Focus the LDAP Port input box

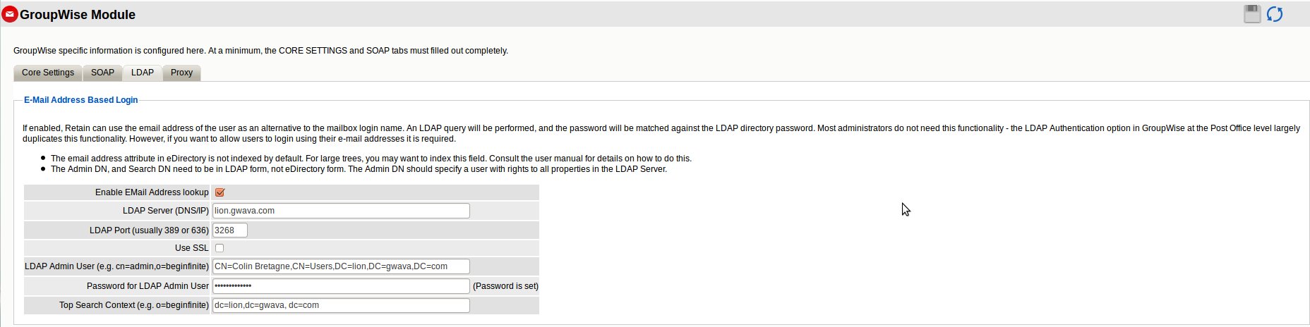coord(229,230)
